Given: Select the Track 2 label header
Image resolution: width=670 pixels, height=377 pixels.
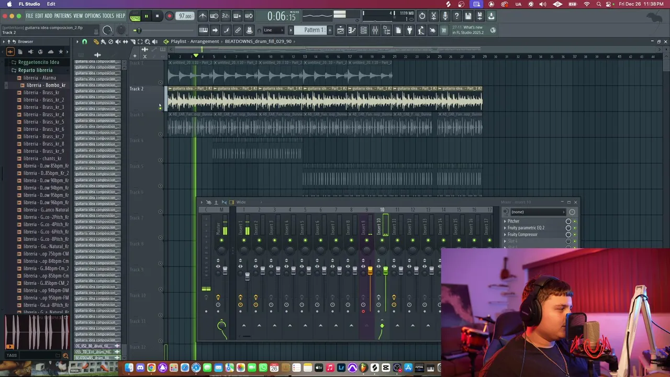Looking at the screenshot, I should [x=137, y=88].
